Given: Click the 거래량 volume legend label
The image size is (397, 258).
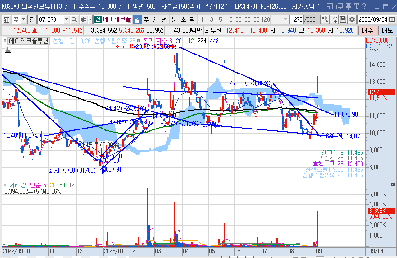Looking at the screenshot, I should (x=18, y=185).
